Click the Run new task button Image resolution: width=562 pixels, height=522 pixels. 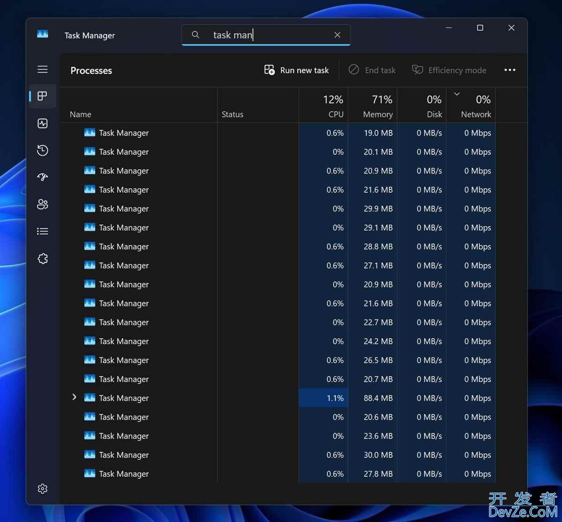click(x=296, y=70)
